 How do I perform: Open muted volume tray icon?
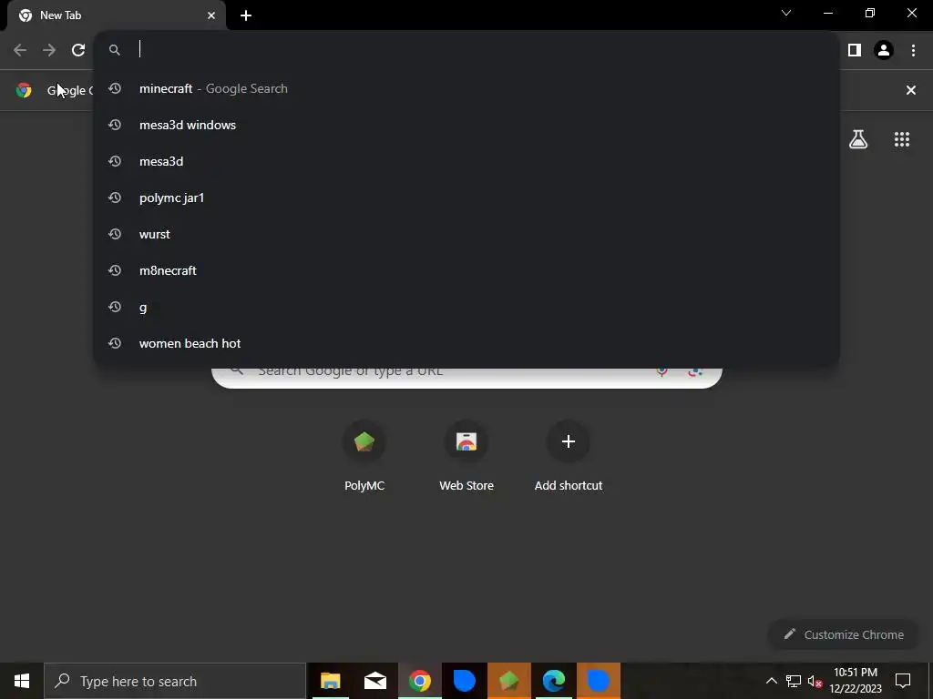815,681
